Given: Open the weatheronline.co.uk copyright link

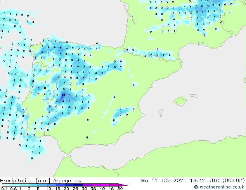Looking at the screenshot, I should click(219, 187).
